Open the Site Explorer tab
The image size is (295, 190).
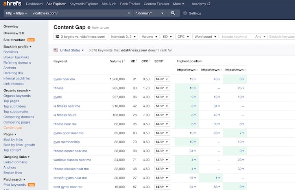56,4
